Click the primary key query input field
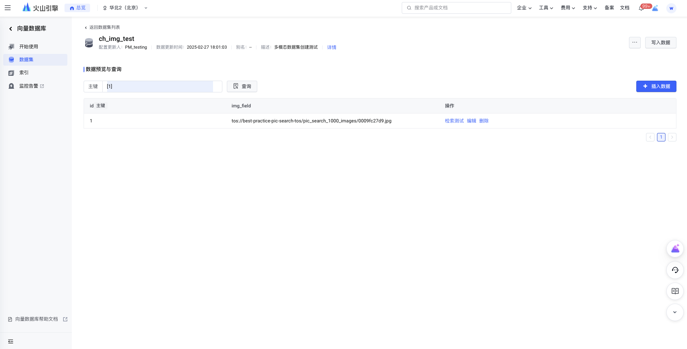This screenshot has height=349, width=687. coord(162,86)
